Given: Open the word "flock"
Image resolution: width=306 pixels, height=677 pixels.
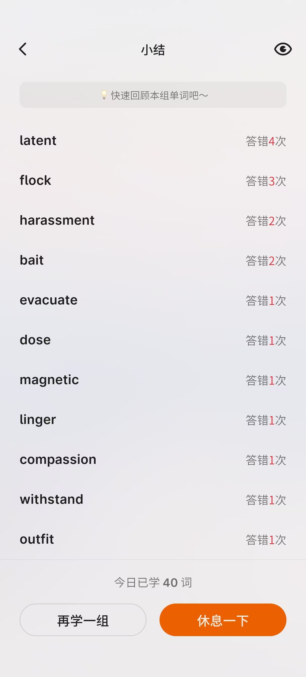Looking at the screenshot, I should click(x=35, y=181).
